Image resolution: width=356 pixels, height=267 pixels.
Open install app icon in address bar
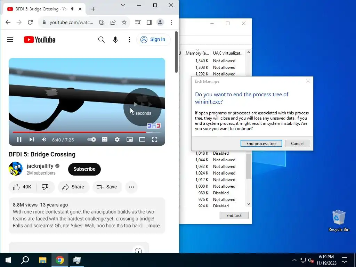[102, 22]
